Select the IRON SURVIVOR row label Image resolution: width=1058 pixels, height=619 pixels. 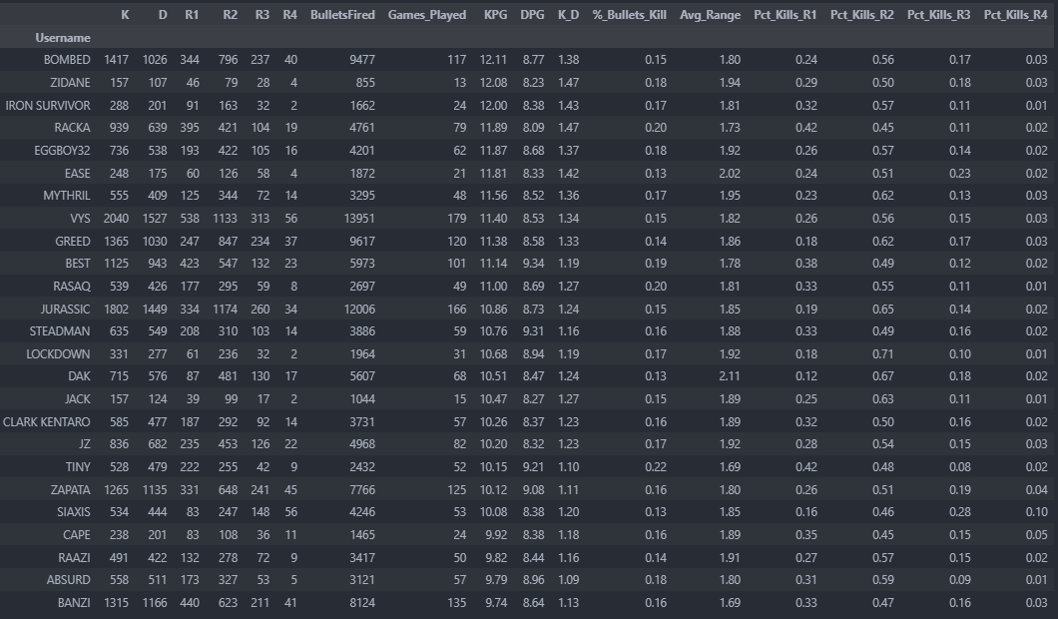coord(48,105)
